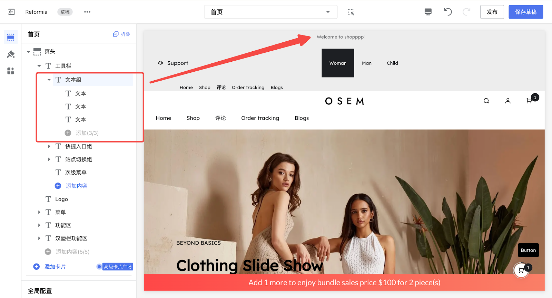Click the exit editor icon
The height and width of the screenshot is (298, 552).
pyautogui.click(x=11, y=12)
